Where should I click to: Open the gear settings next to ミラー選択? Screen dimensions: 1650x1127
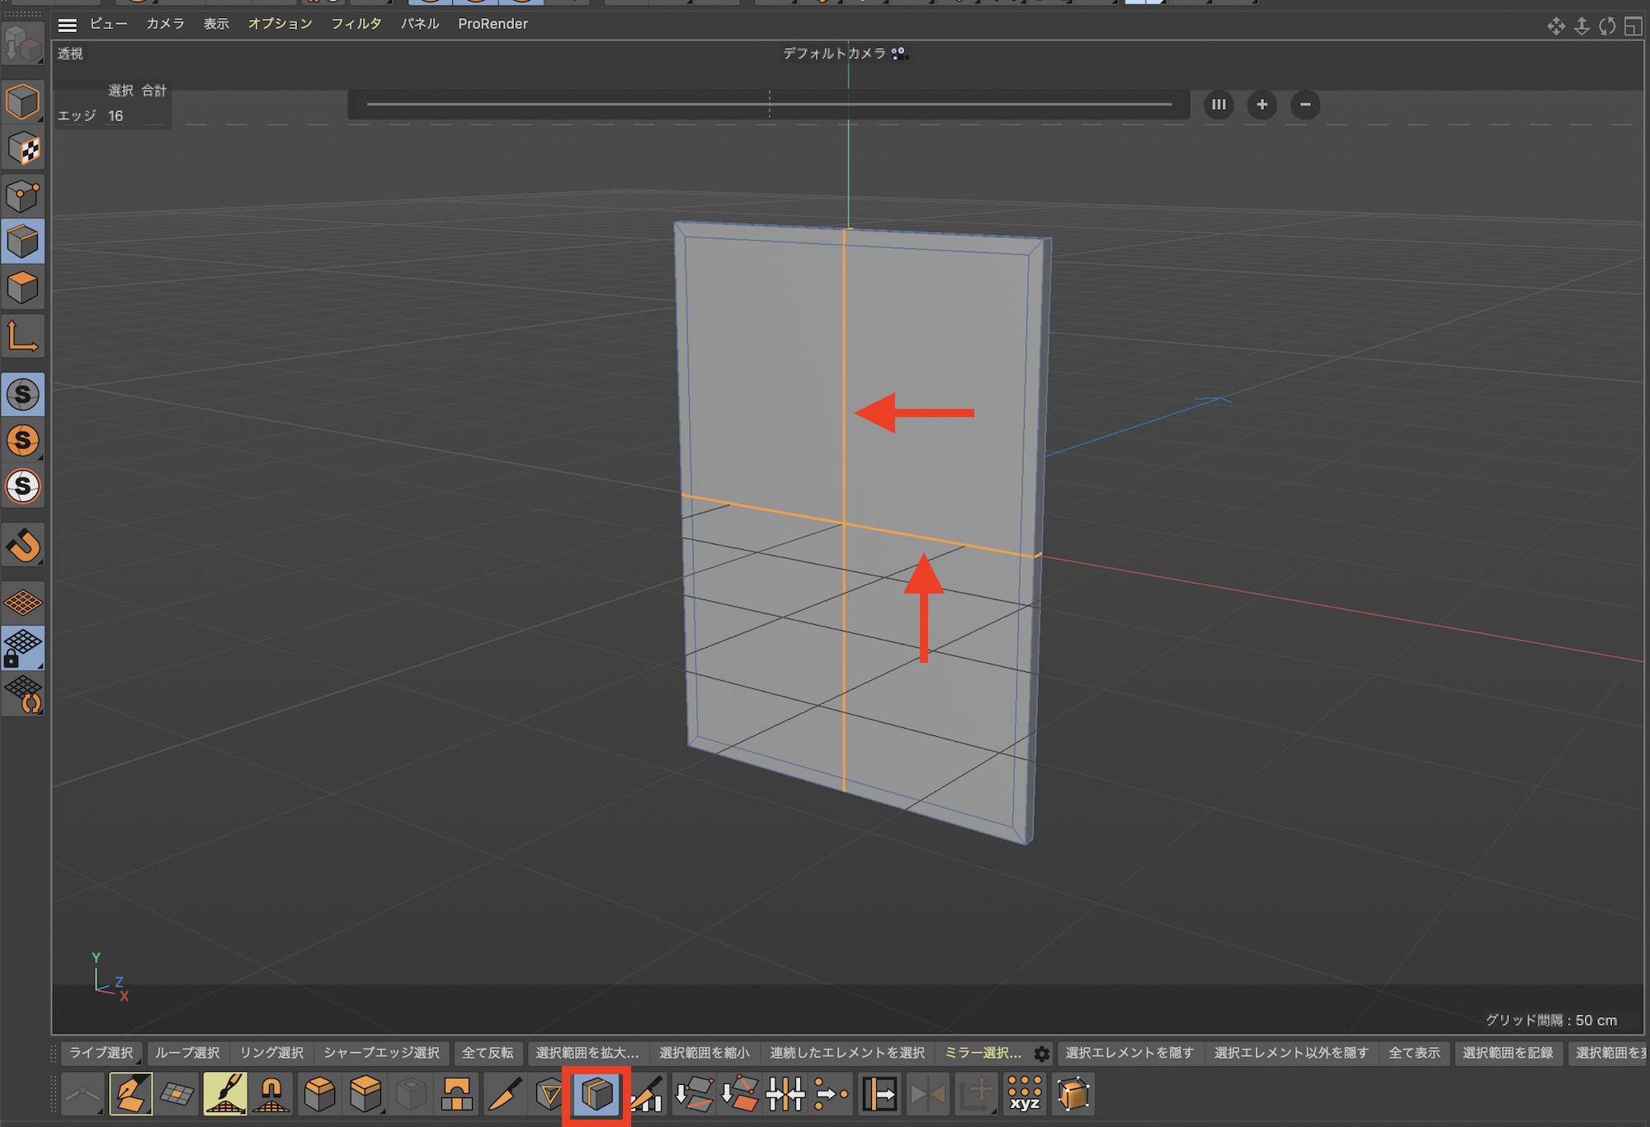(x=1042, y=1054)
